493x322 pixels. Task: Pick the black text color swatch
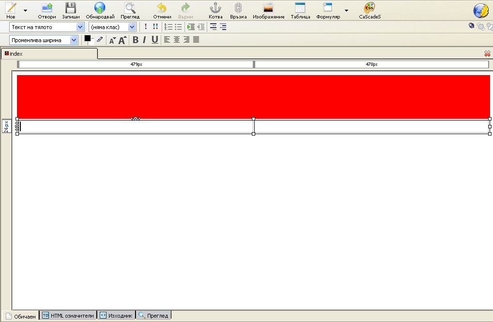[87, 38]
